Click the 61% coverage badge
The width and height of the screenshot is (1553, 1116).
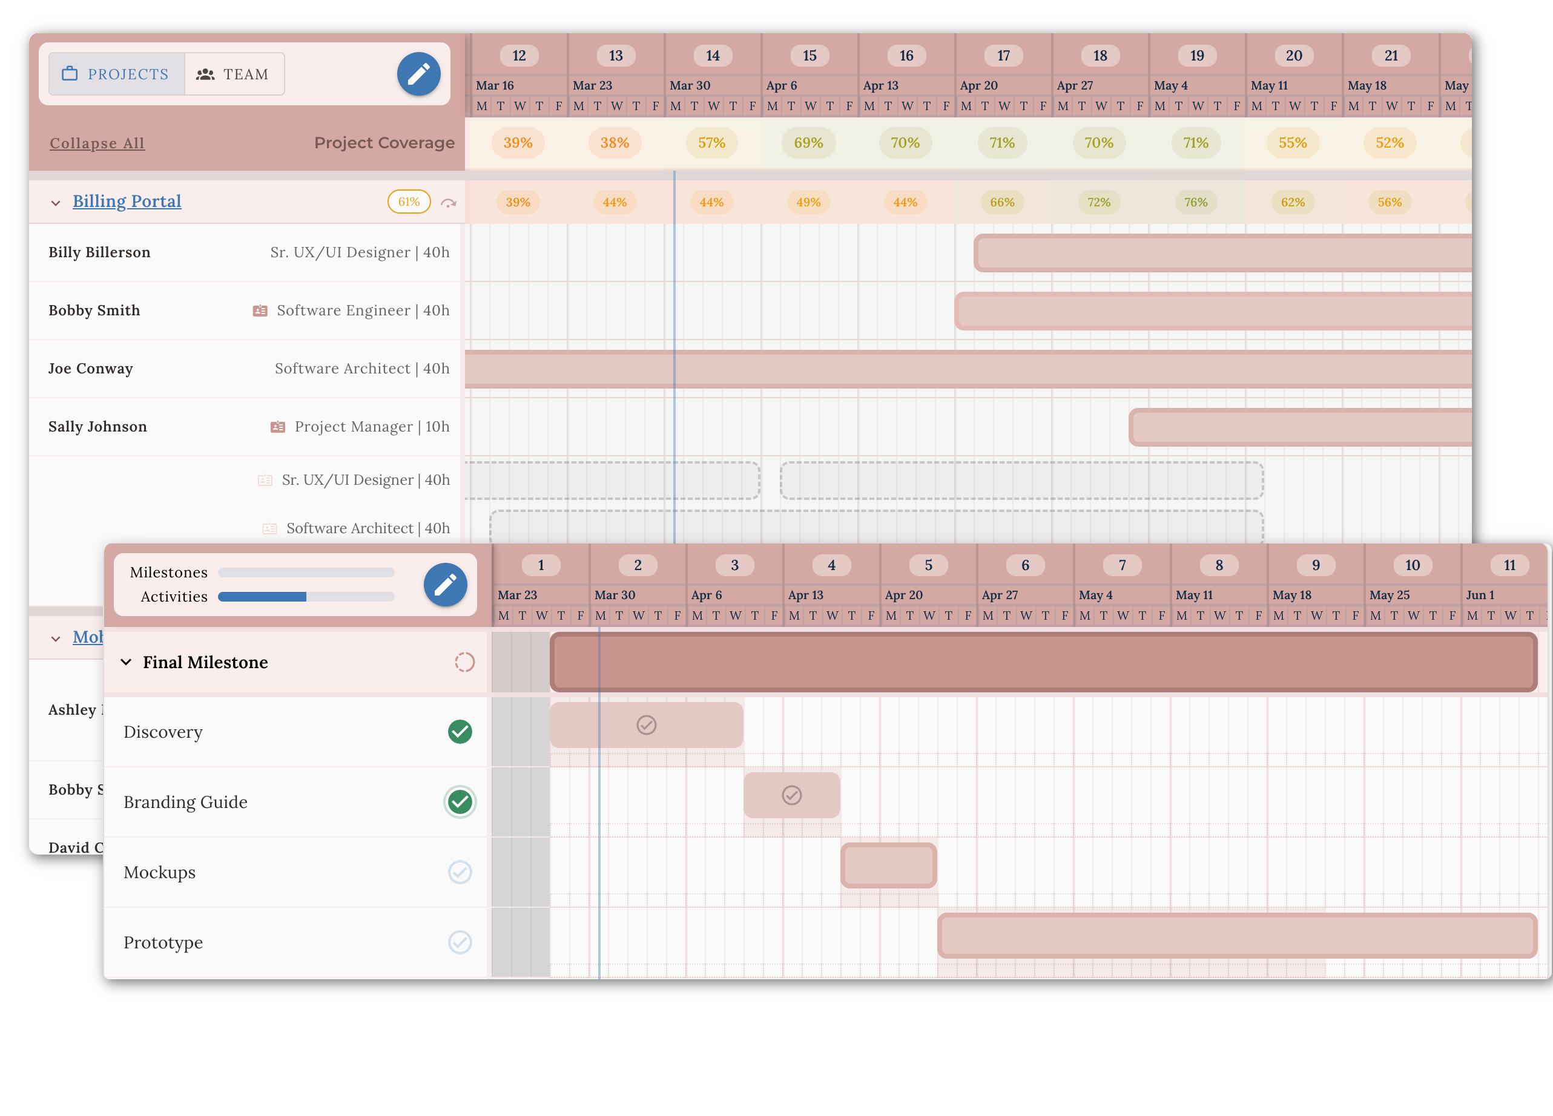408,202
